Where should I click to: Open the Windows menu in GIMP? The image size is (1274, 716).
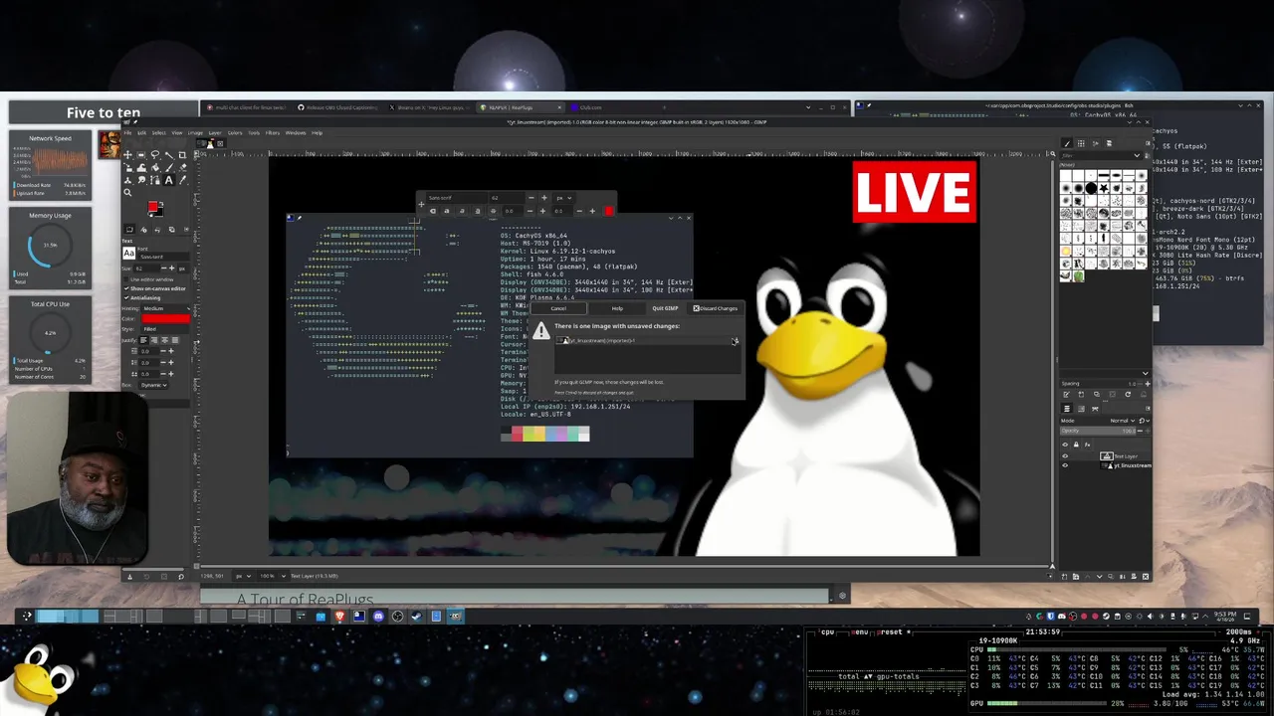point(296,133)
